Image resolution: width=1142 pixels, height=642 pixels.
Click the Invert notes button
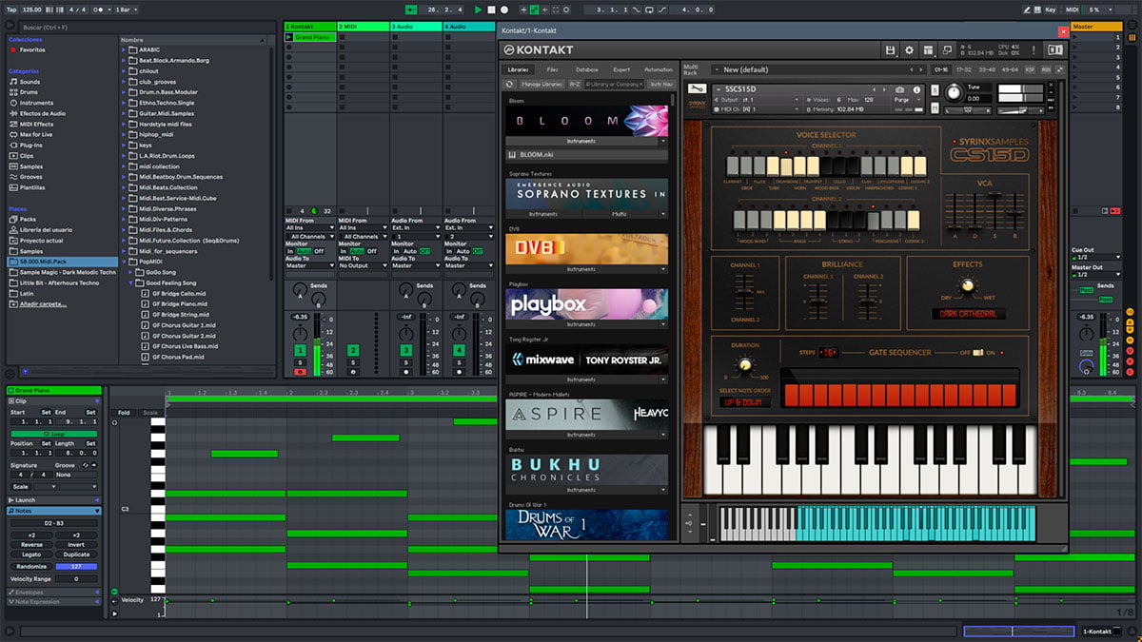point(76,545)
